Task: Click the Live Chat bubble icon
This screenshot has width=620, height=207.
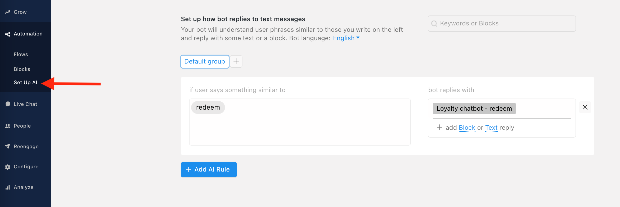Action: coord(8,104)
